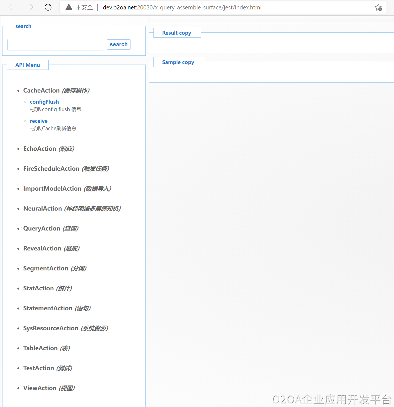
Task: Open the receive API link
Action: click(39, 121)
